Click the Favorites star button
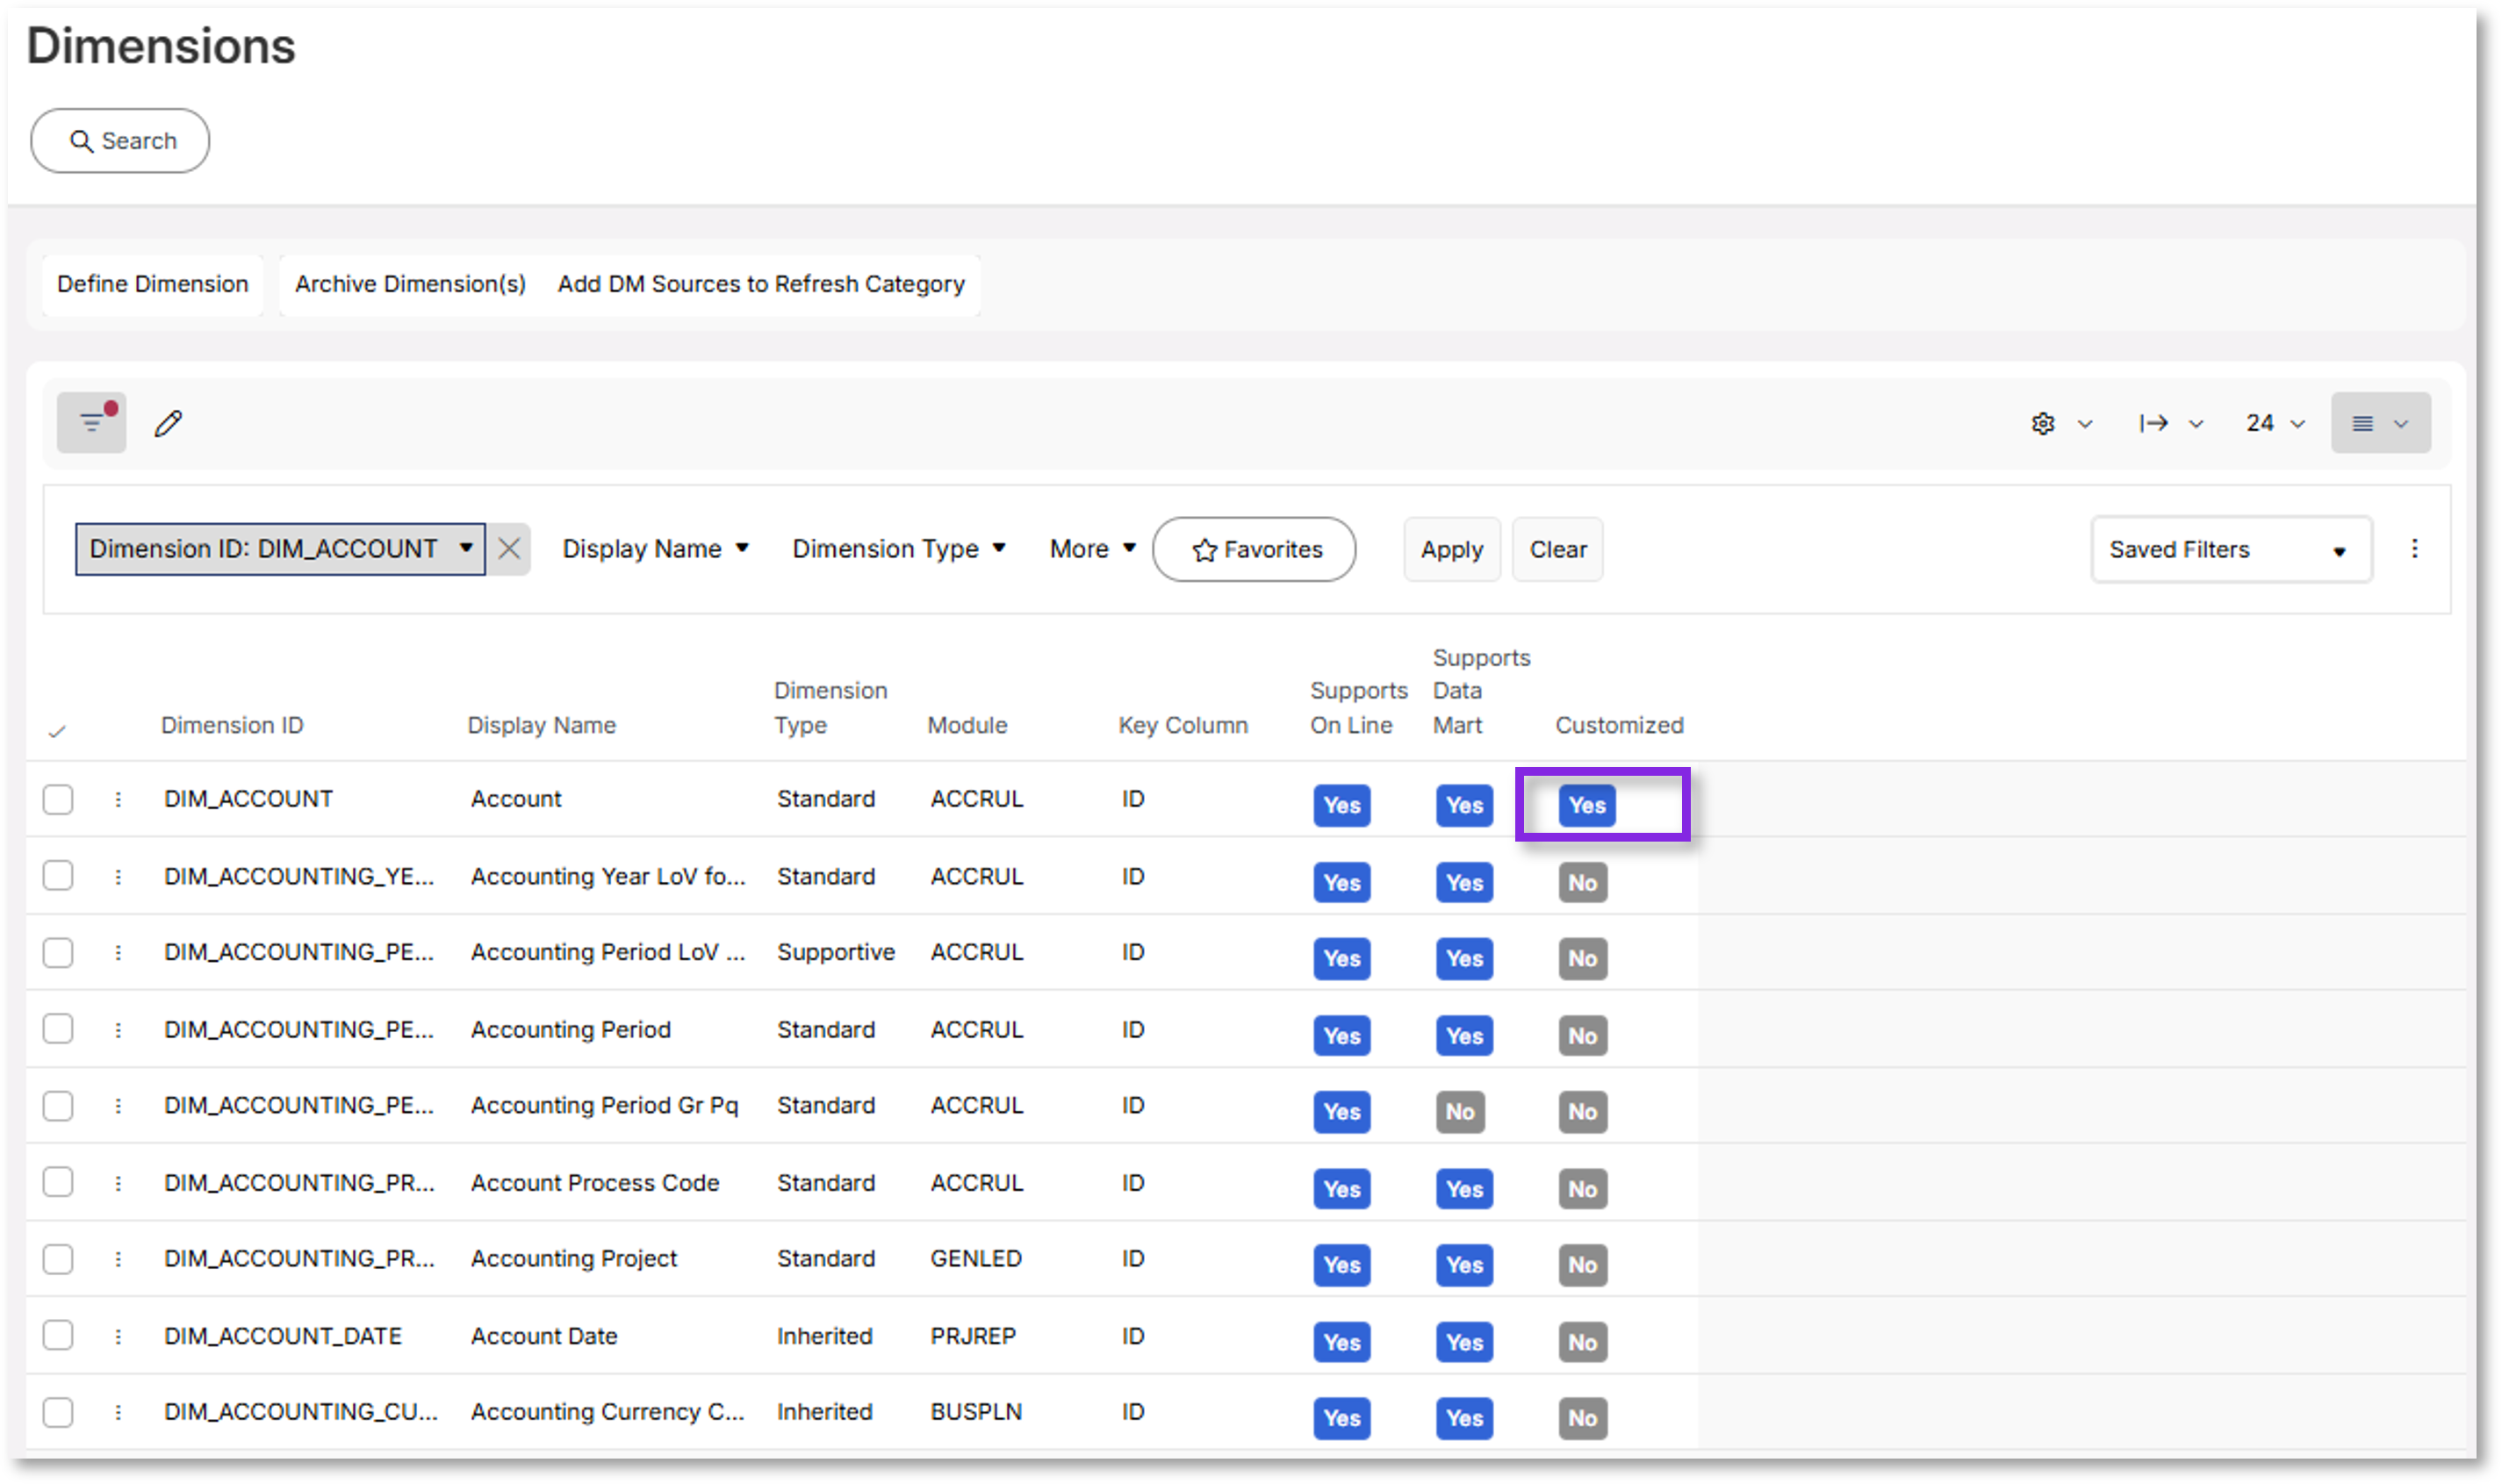The width and height of the screenshot is (2502, 1484). point(1254,549)
